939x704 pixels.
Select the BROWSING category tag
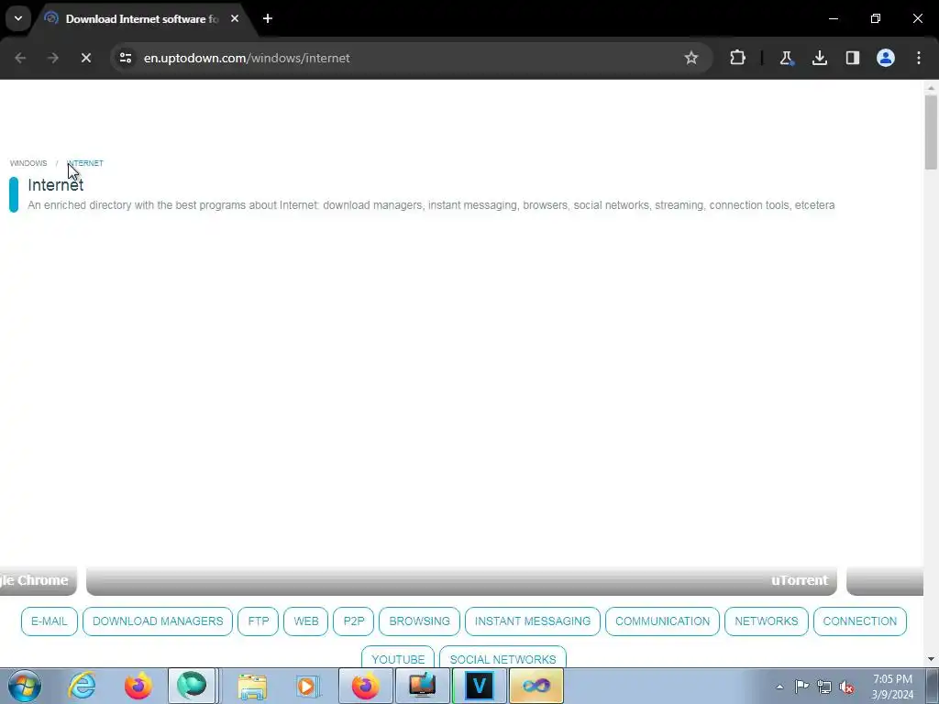[x=419, y=621]
